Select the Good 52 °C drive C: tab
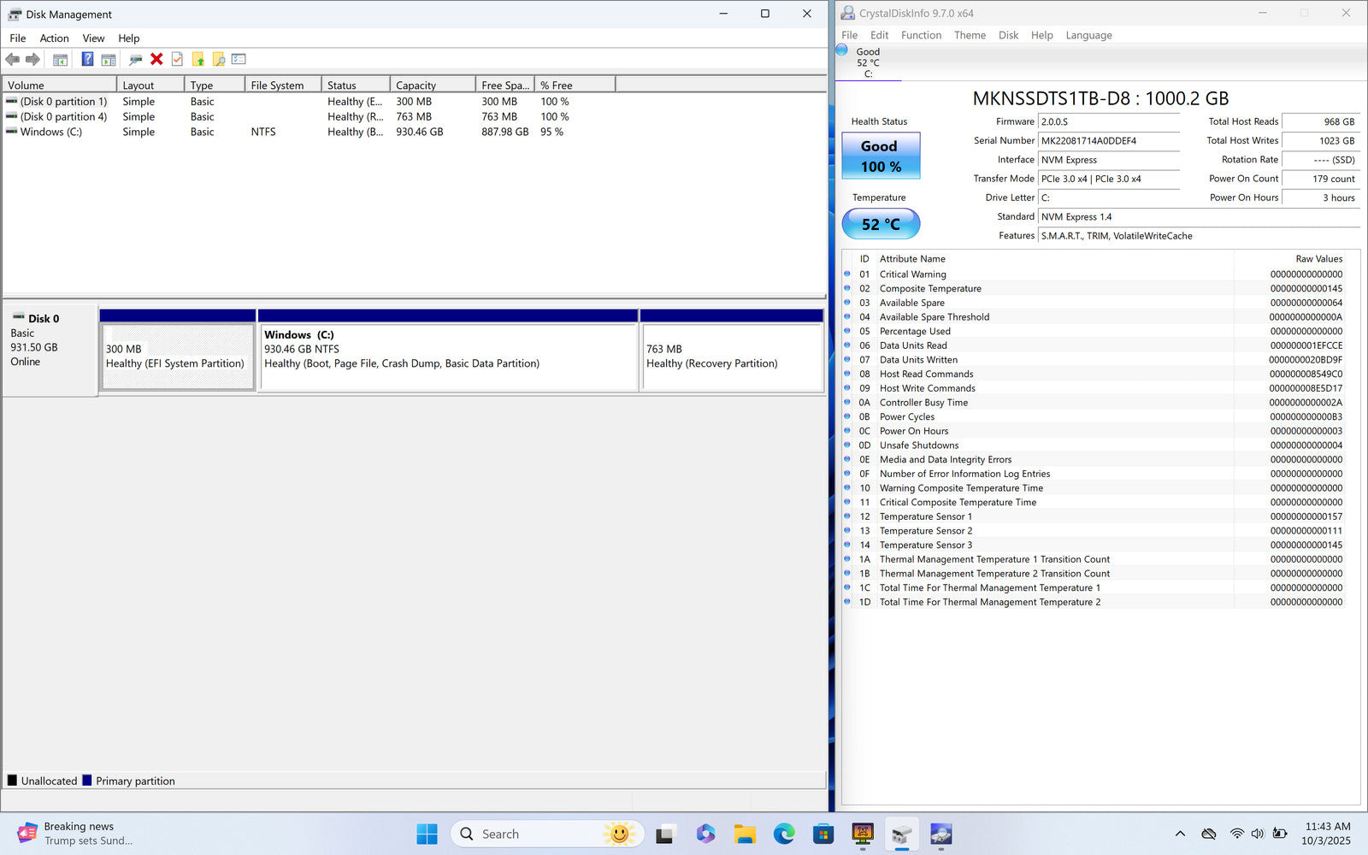 click(867, 62)
